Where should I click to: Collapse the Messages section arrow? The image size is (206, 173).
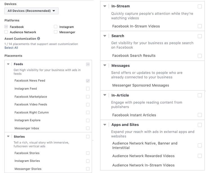coord(105,66)
